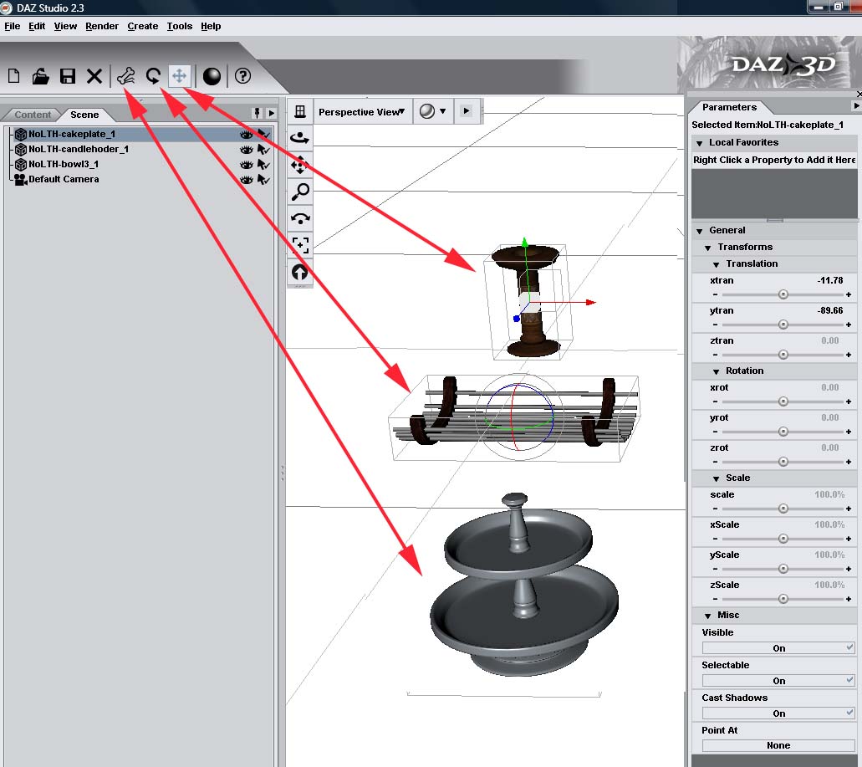Viewport: 862px width, 767px height.
Task: Select the zoom magnifier icon in viewport
Action: point(300,192)
